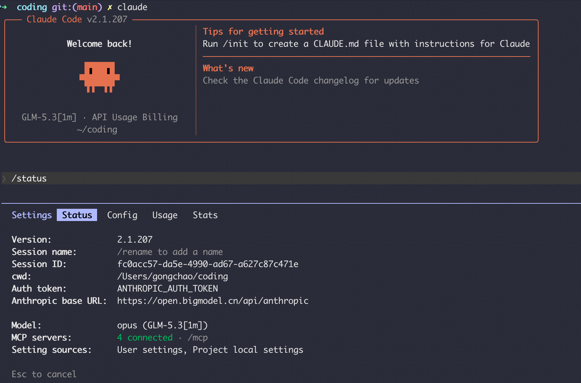Image resolution: width=581 pixels, height=383 pixels.
Task: Click the 'Session name:' field label
Action: (44, 252)
